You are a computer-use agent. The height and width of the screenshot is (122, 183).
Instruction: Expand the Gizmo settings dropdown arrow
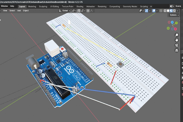pyautogui.click(x=150, y=11)
